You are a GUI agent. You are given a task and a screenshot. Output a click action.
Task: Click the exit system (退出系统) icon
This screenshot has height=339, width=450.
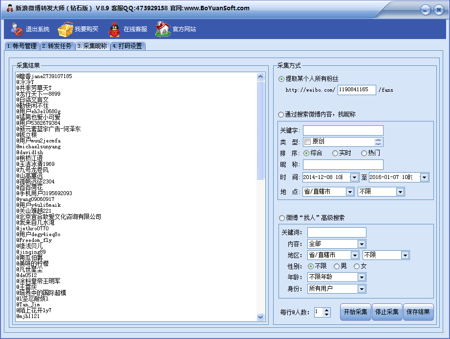coord(17,29)
